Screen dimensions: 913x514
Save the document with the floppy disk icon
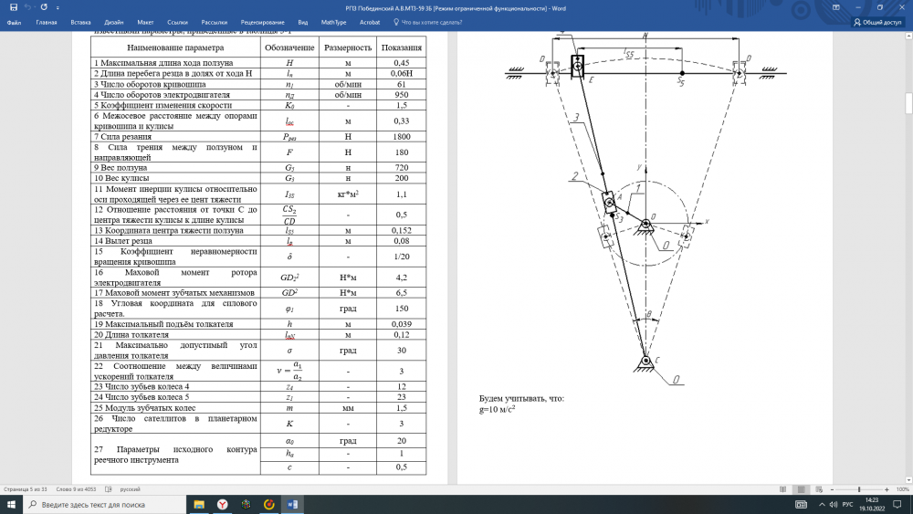click(14, 7)
